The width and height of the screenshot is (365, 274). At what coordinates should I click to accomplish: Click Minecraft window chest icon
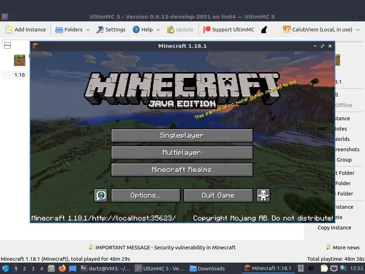tap(35, 46)
